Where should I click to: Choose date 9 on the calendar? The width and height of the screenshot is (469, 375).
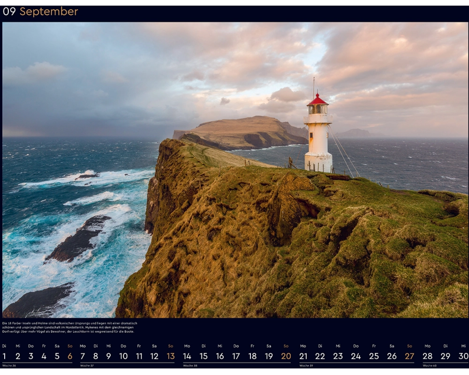108,356
